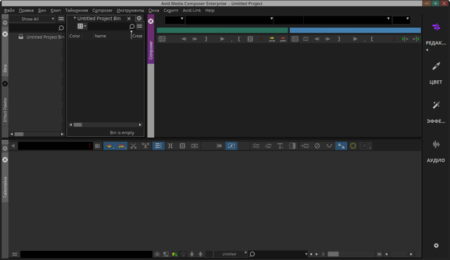
Task: Open the bin fast menu beside search
Action: click(139, 27)
